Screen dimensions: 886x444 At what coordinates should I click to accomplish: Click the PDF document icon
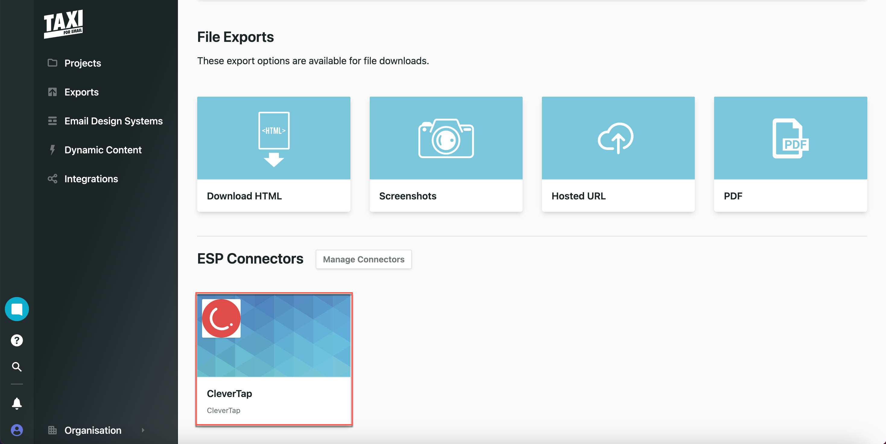[790, 138]
